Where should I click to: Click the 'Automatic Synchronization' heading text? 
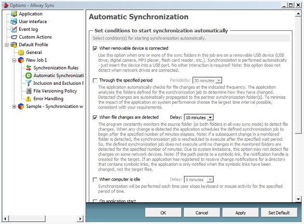point(138,17)
